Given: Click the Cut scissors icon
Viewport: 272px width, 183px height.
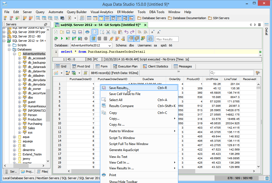Looking at the screenshot, I should [108, 32].
